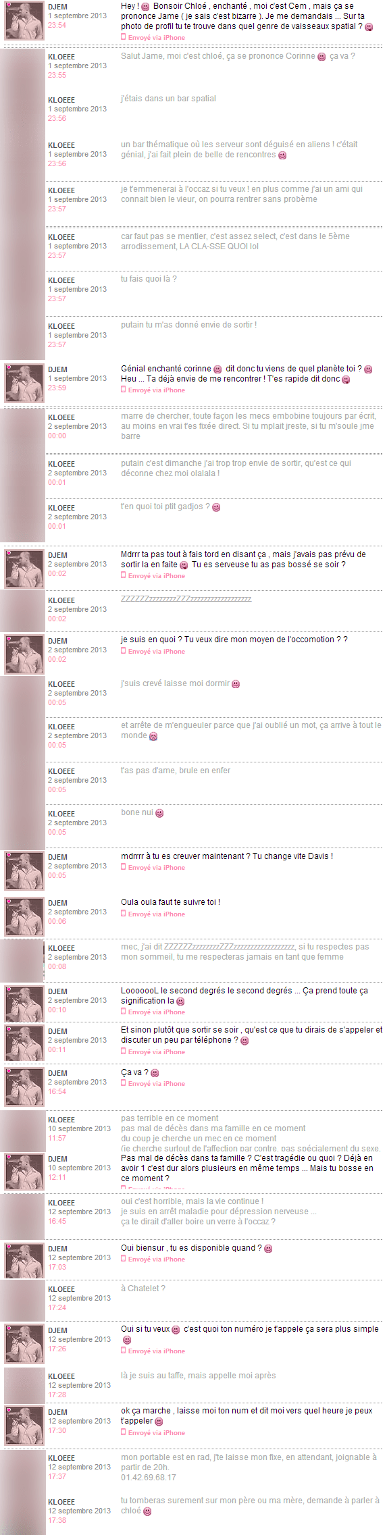Click "Envoyé via iPhone" under "Oula oula faut te suivre"
387x1535 pixels.
coord(157,914)
